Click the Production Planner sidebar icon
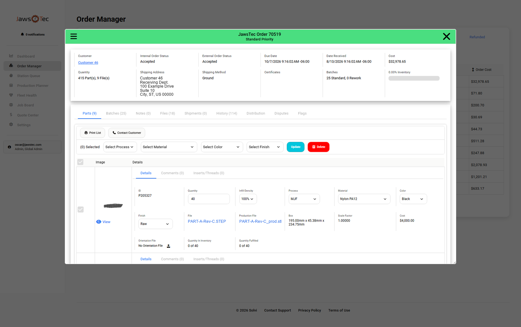The height and width of the screenshot is (327, 521). click(x=11, y=85)
